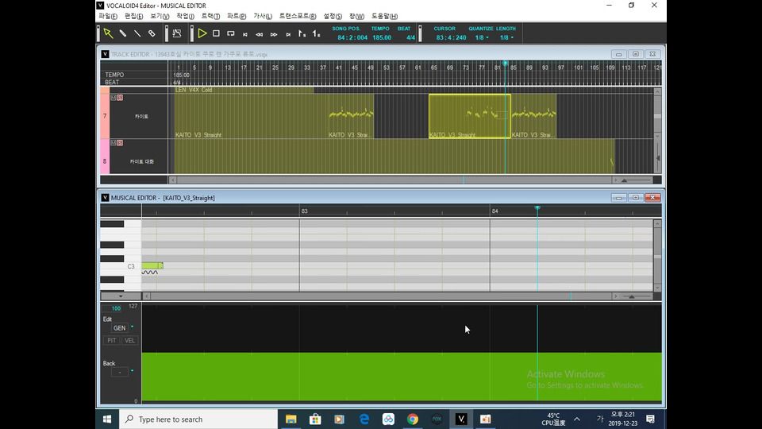Click the Beat 4/4 value
762x429 pixels.
(x=410, y=37)
